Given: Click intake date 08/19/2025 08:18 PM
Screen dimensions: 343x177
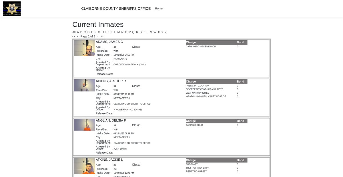Looking at the screenshot, I should click(x=124, y=133).
